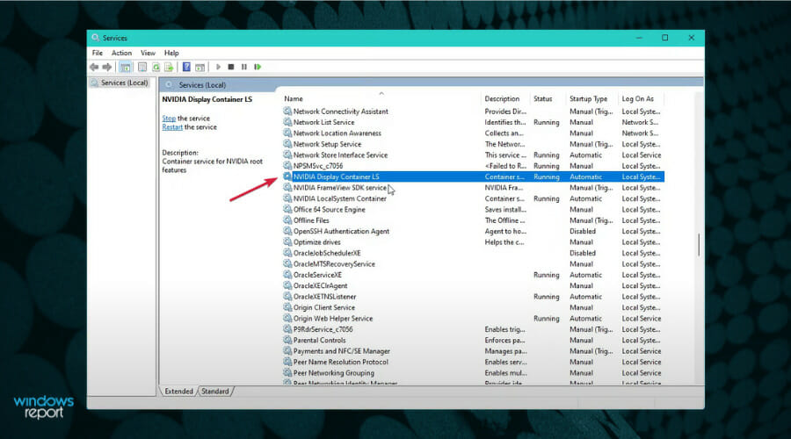The image size is (791, 439).
Task: Select the Peer Networking Grouping gear icon
Action: (287, 373)
